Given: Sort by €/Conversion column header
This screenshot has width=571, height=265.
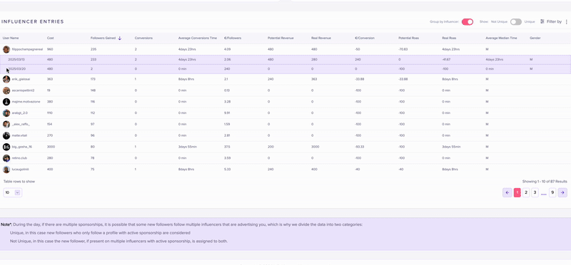Looking at the screenshot, I should (365, 38).
